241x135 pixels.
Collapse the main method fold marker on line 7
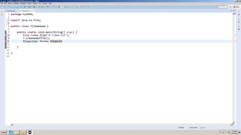[10, 32]
